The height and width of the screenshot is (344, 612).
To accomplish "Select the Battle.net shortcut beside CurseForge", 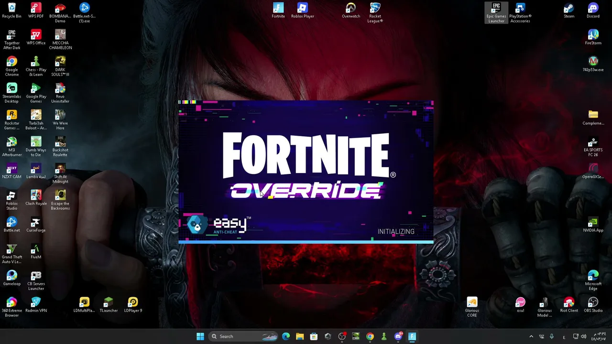I will point(11,225).
